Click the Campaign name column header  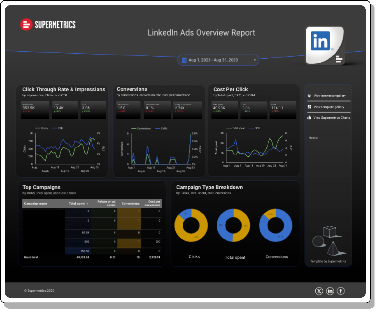[x=36, y=204]
